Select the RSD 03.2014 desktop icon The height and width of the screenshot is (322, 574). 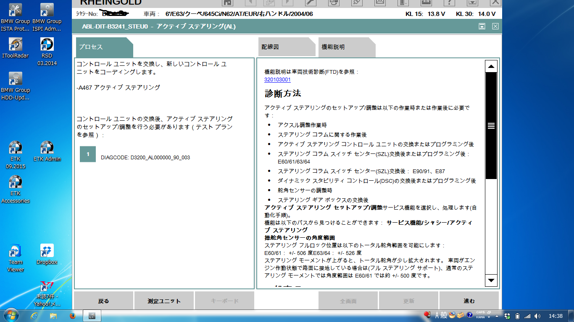(x=47, y=52)
